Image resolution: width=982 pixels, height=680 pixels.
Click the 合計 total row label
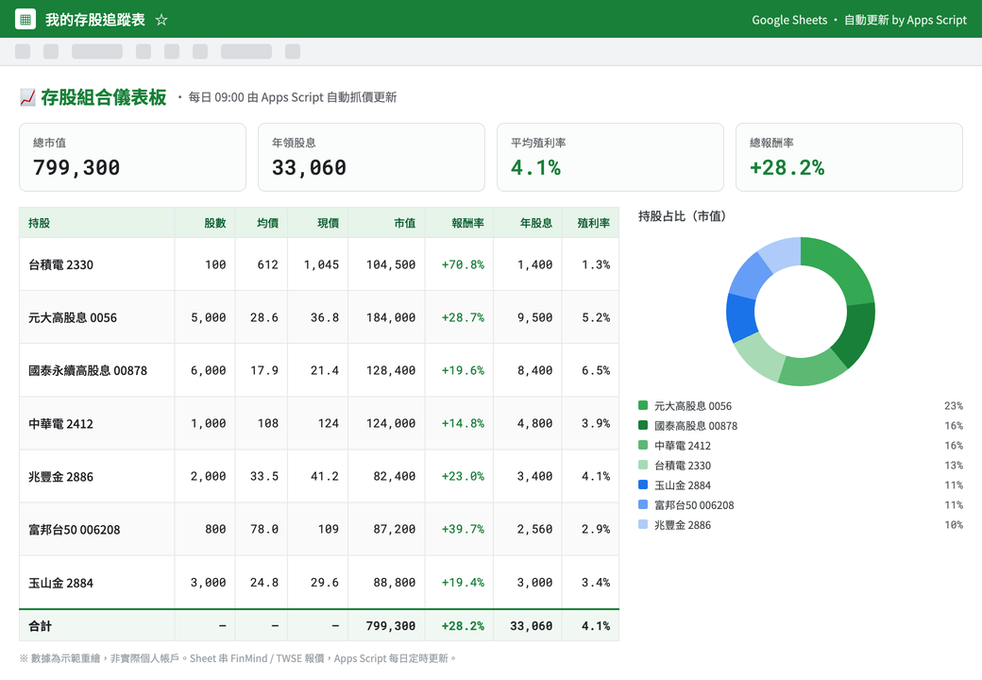click(40, 625)
